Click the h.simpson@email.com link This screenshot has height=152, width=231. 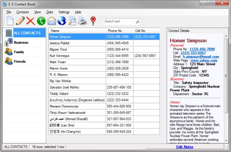[x=201, y=57]
